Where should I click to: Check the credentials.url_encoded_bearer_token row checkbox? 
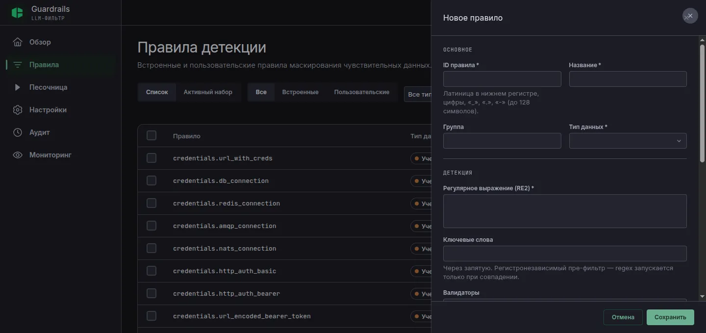point(151,316)
